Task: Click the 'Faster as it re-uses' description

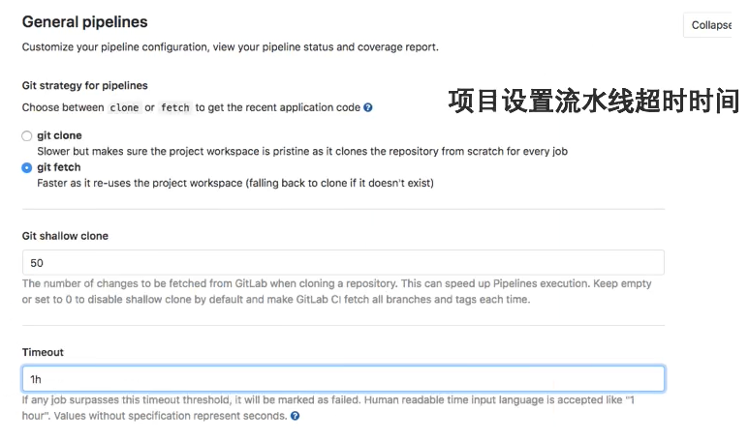Action: click(235, 183)
